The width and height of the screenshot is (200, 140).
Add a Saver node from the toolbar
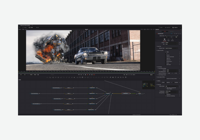(x=50, y=77)
